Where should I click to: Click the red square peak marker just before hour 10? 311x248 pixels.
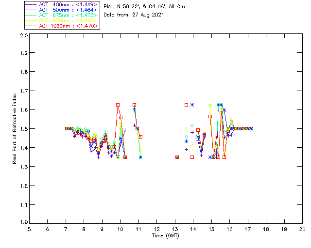pyautogui.click(x=118, y=105)
